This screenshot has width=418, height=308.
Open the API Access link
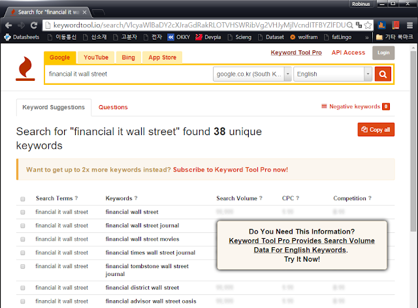point(348,52)
